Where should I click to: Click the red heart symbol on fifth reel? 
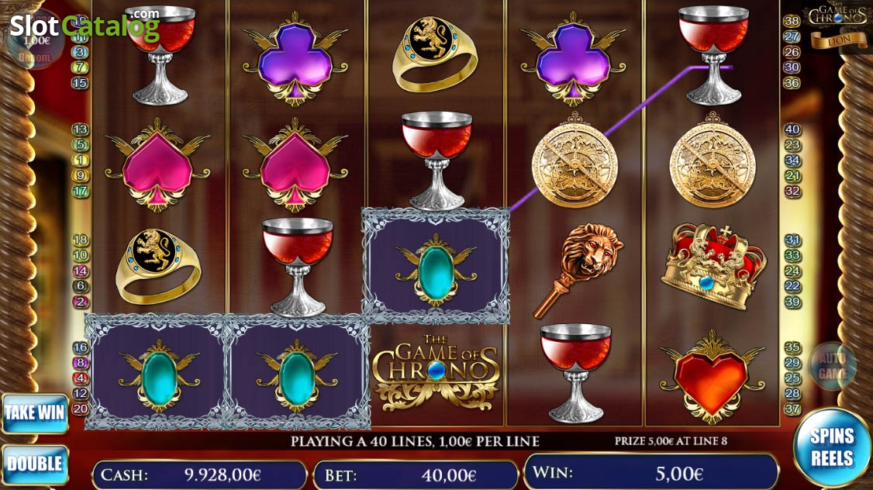point(712,376)
